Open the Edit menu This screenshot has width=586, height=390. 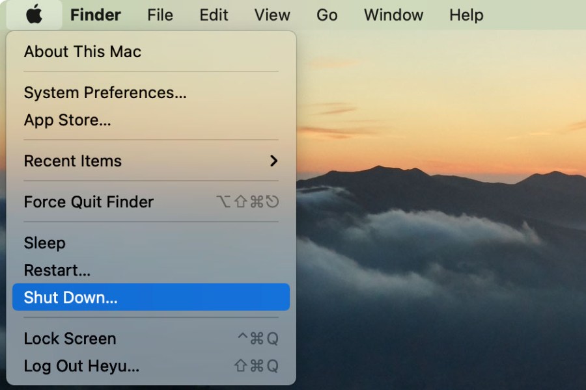[214, 15]
